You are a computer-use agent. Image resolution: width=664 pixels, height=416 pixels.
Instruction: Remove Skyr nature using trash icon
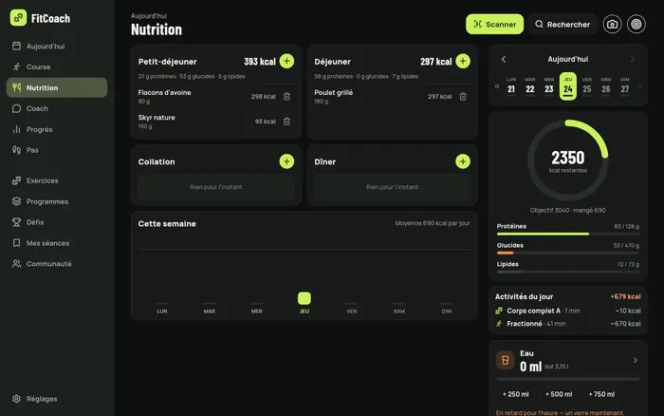(x=286, y=122)
